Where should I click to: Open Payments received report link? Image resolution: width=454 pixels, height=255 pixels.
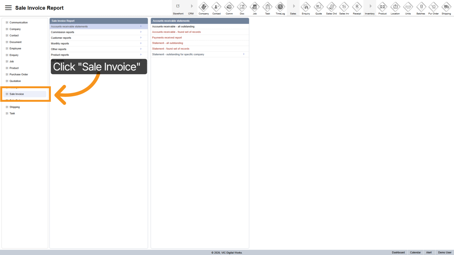tap(167, 38)
